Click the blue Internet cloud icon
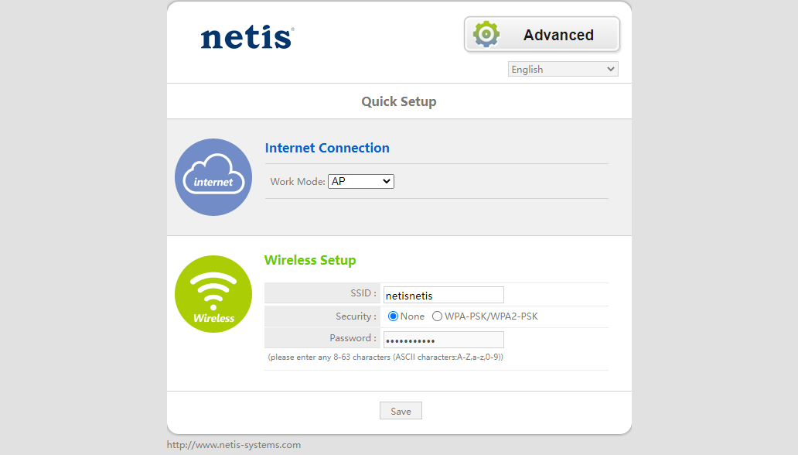The width and height of the screenshot is (798, 455). pyautogui.click(x=213, y=177)
